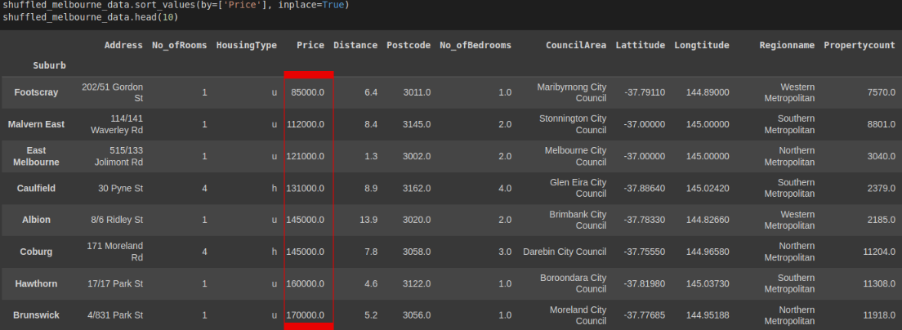Image resolution: width=902 pixels, height=330 pixels.
Task: Select the No_ofBedrooms column header
Action: point(476,45)
